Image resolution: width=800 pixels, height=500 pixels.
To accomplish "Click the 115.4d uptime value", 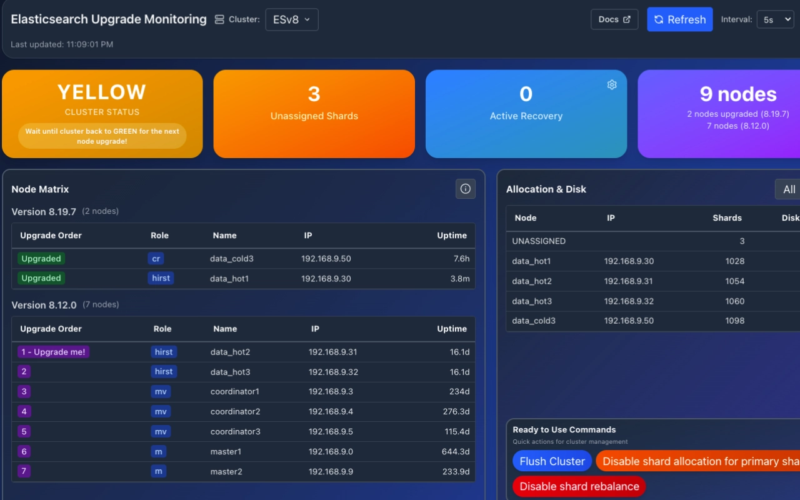I will [x=456, y=432].
